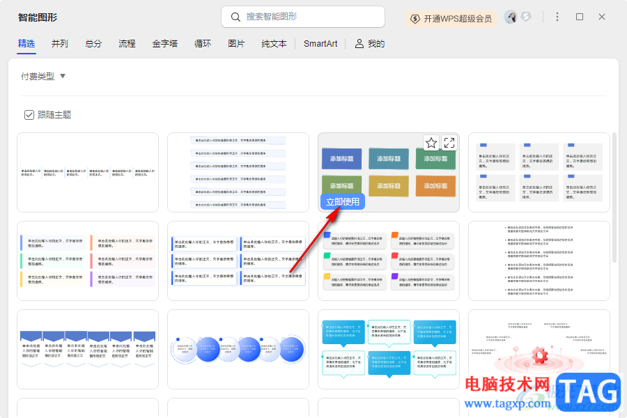627x418 pixels.
Task: Select the blue banner arrows template
Action: (x=88, y=349)
